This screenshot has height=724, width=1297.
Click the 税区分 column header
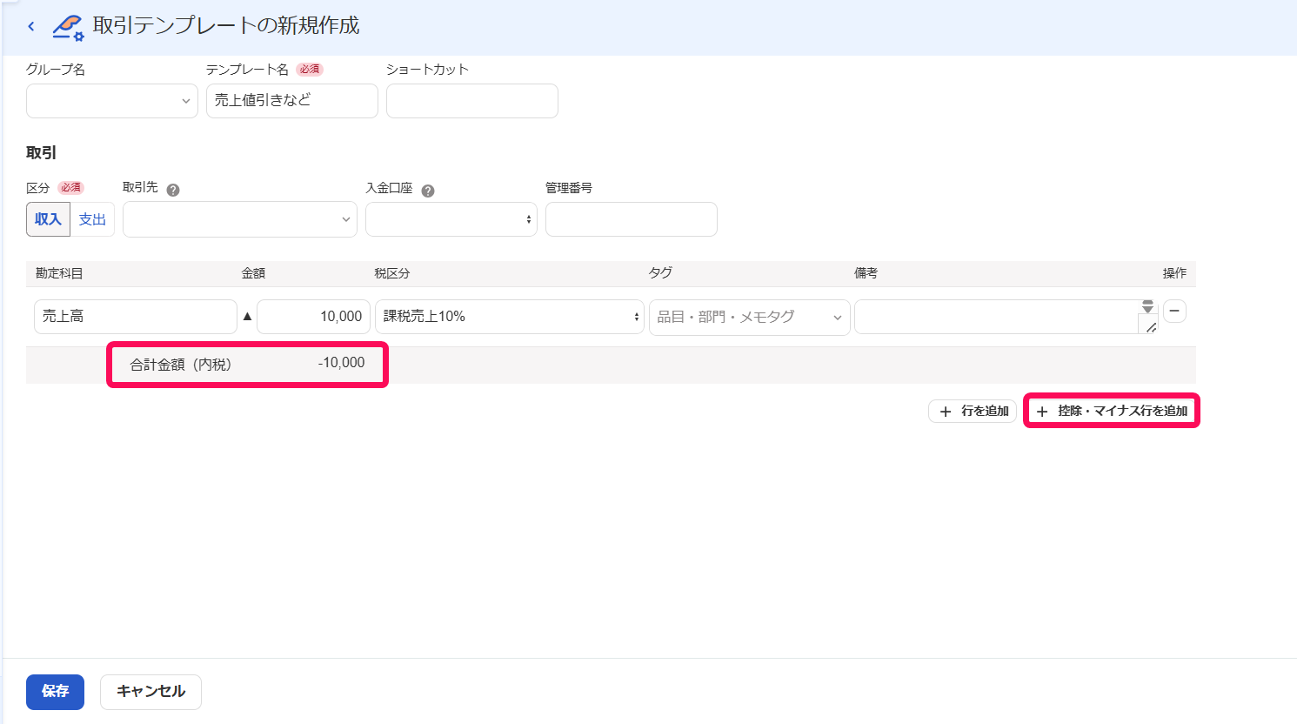[x=392, y=273]
